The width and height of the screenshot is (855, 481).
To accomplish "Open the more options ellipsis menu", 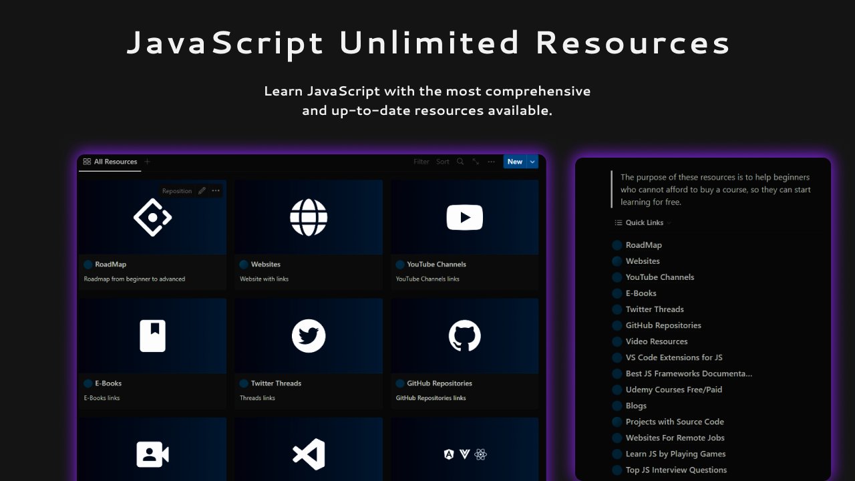I will [491, 162].
